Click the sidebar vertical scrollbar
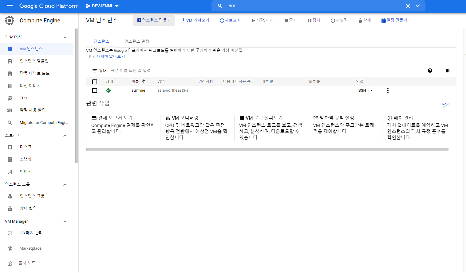Screen dimensions: 466x273 coord(77,96)
